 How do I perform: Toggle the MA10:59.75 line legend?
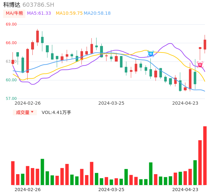[69, 13]
